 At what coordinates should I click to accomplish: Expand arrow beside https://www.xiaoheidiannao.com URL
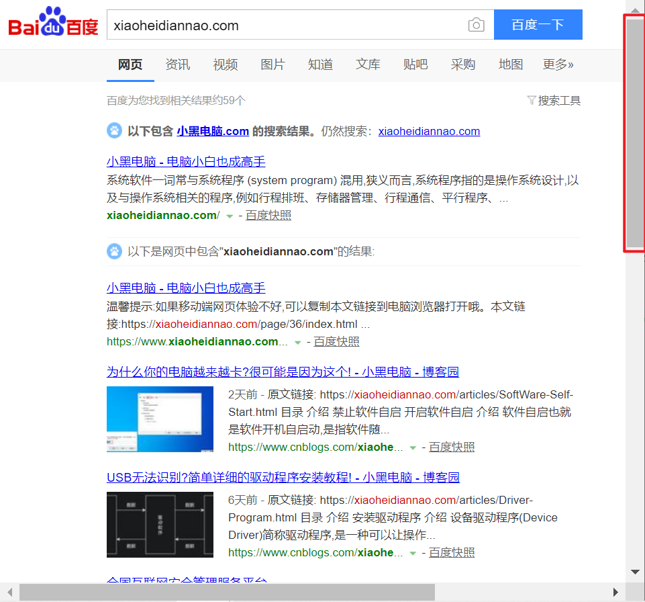point(298,343)
